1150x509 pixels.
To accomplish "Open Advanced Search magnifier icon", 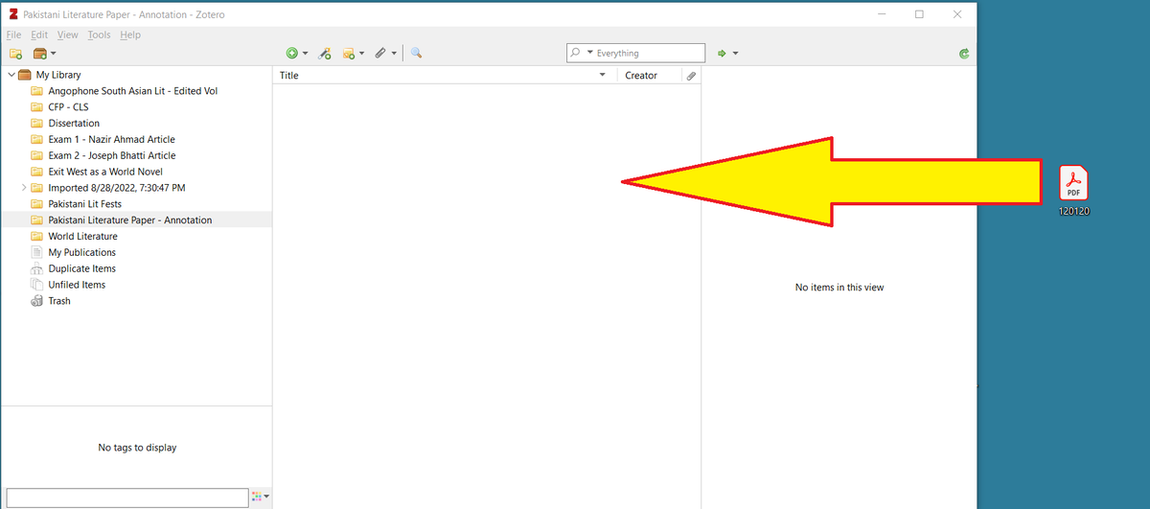I will [417, 54].
